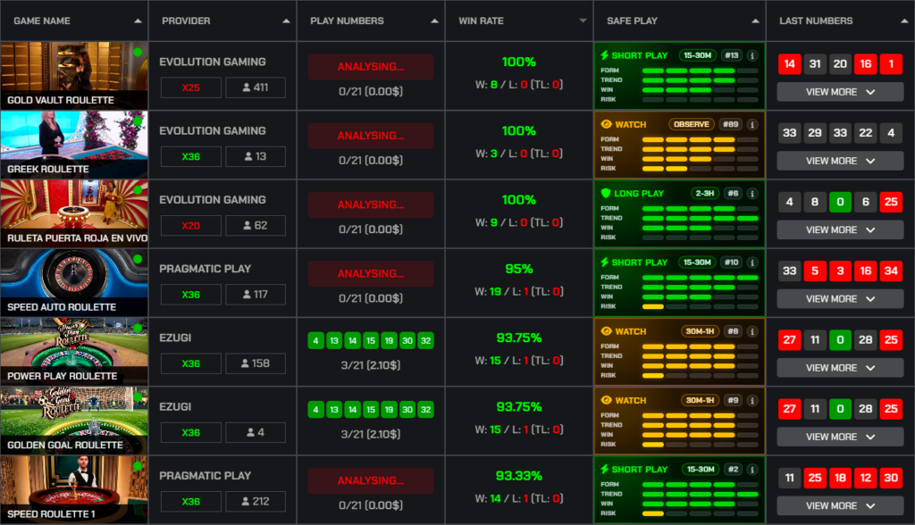This screenshot has width=915, height=525.
Task: Click info icon in Golden Goal Roulette safe play
Action: click(752, 400)
